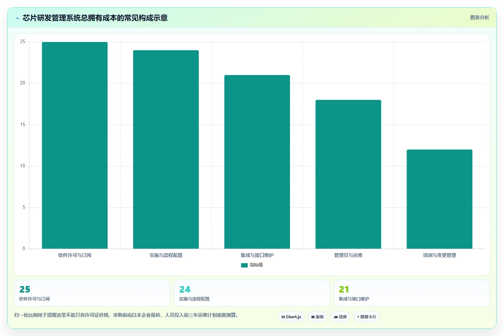The image size is (504, 336).
Task: Click the 管理员与运维 bar in the chart
Action: [348, 174]
